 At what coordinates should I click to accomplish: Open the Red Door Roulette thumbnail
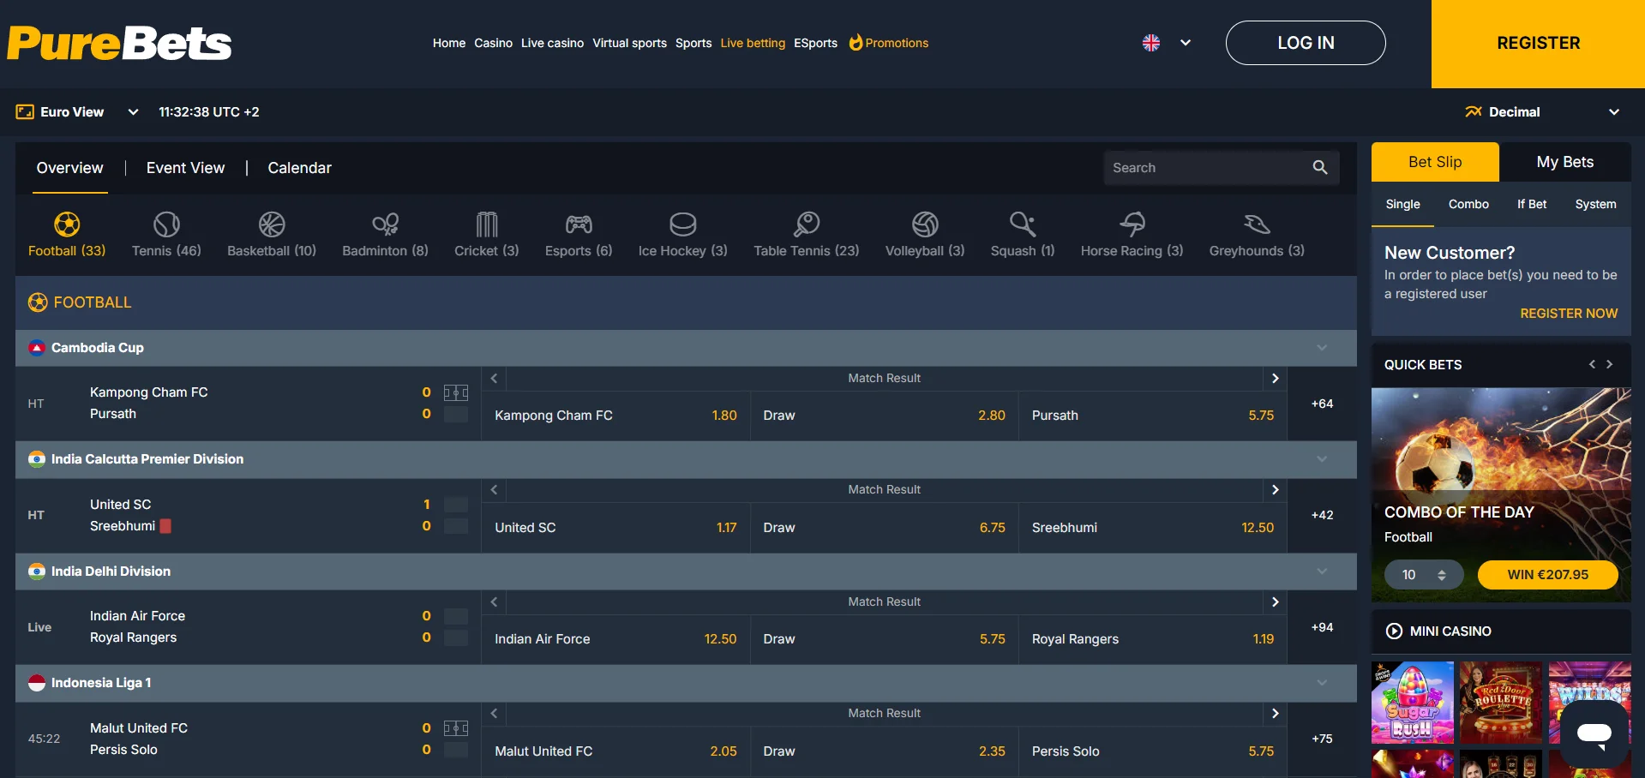pyautogui.click(x=1501, y=702)
